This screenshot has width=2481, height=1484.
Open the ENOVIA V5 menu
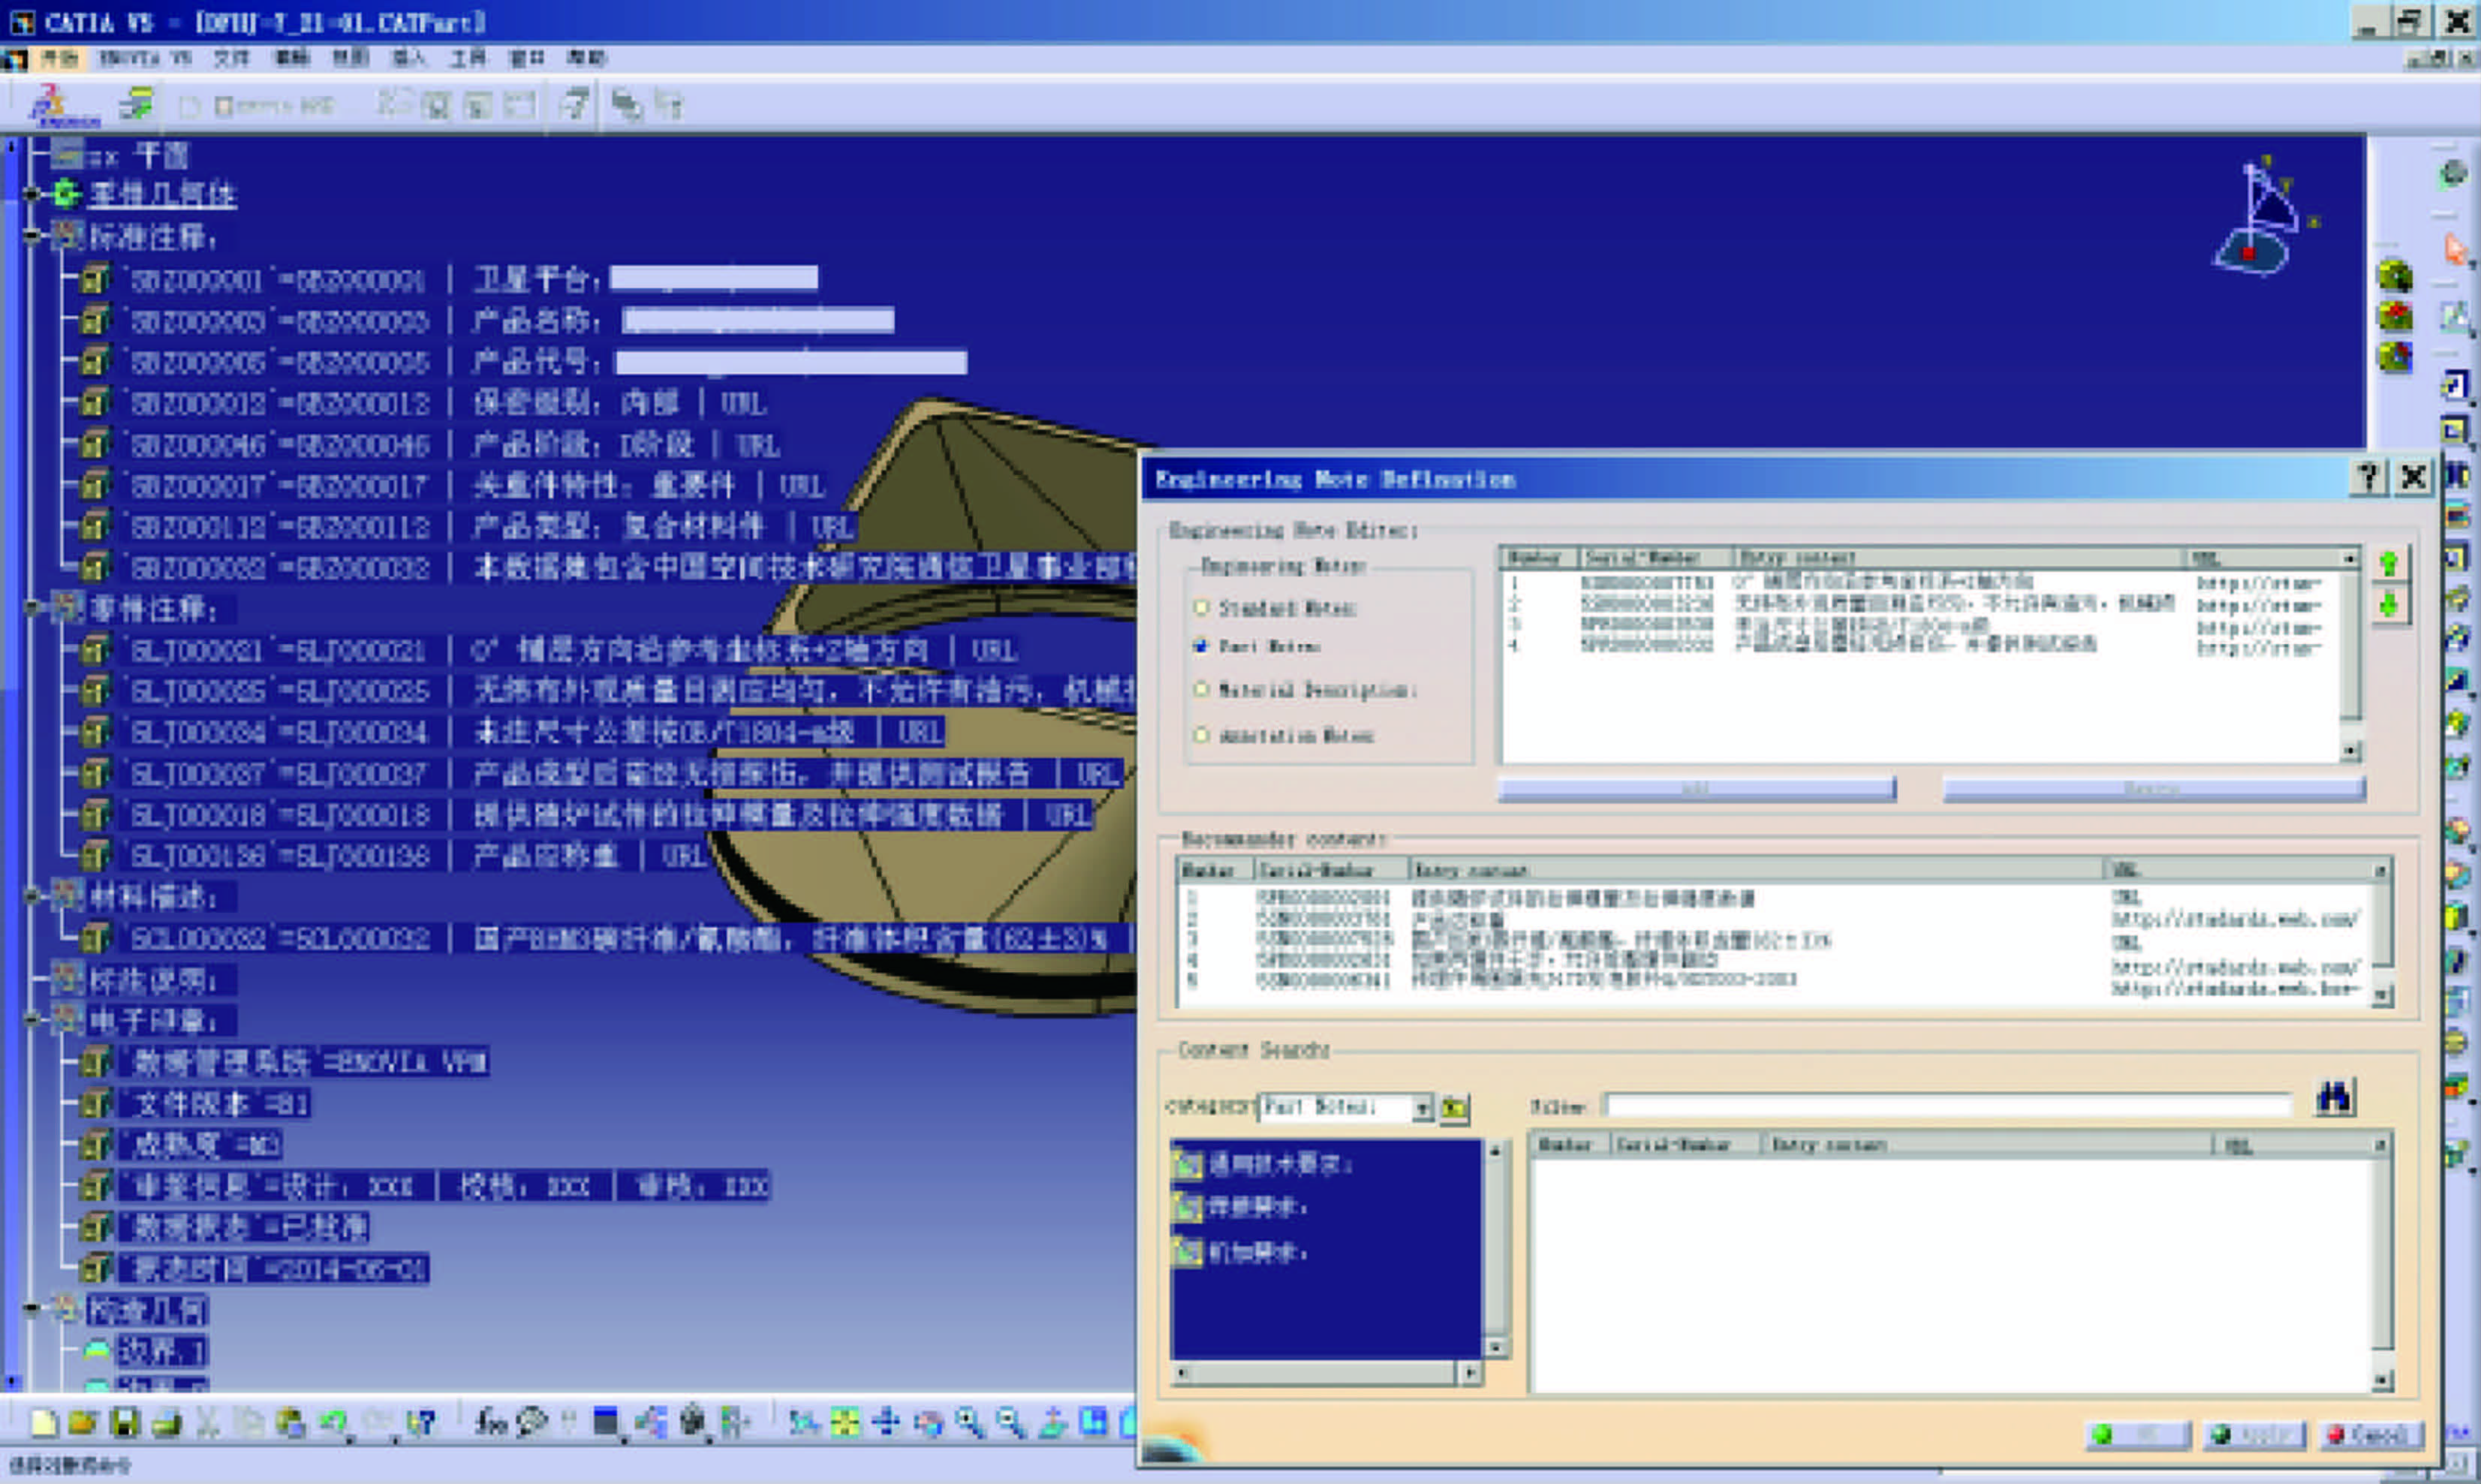[145, 58]
